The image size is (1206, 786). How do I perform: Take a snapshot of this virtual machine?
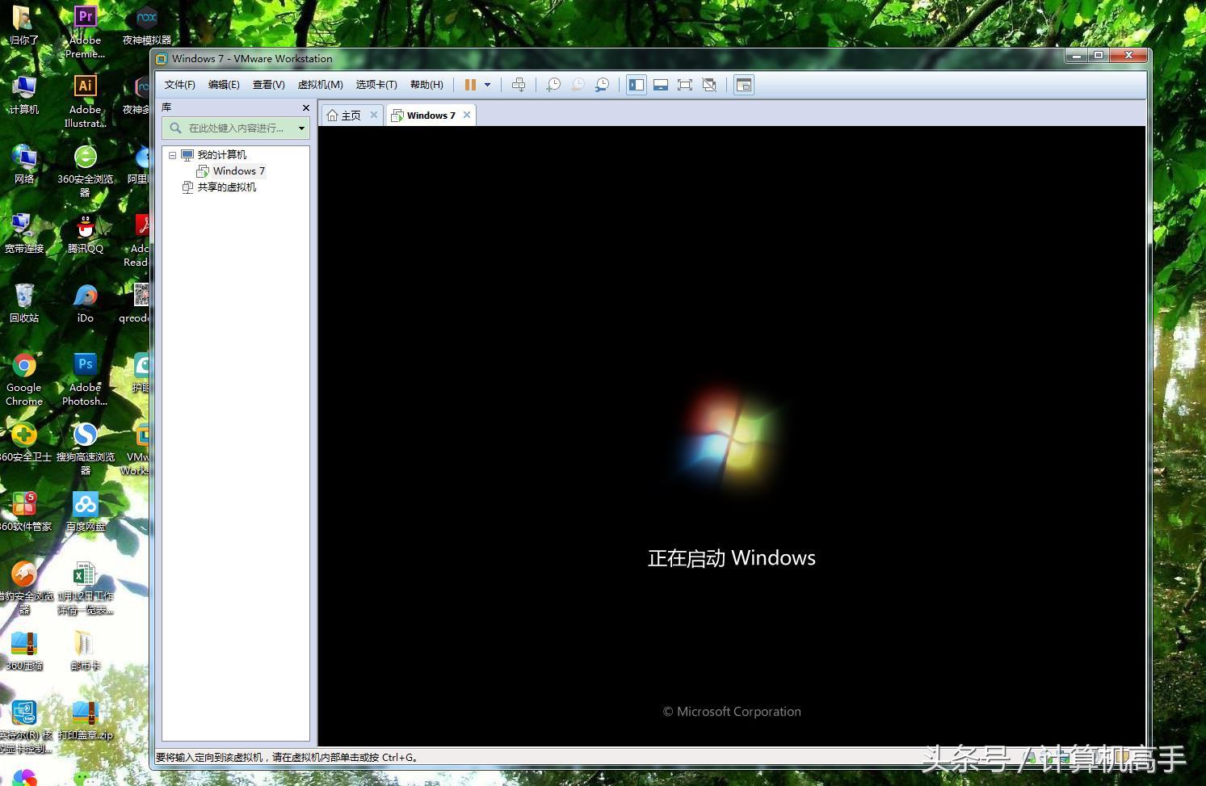553,85
